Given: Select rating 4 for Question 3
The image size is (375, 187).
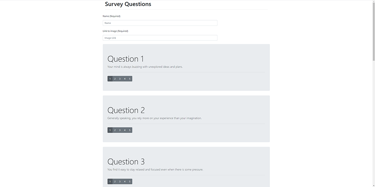Looking at the screenshot, I should [125, 181].
